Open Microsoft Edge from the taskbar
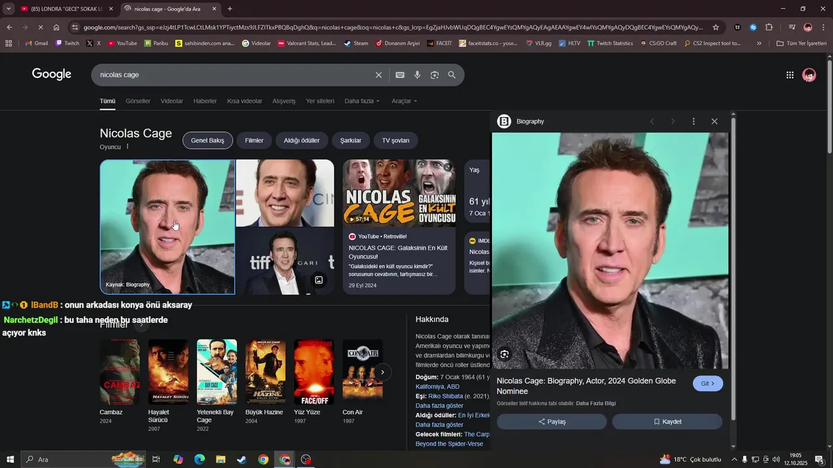 coord(199,460)
